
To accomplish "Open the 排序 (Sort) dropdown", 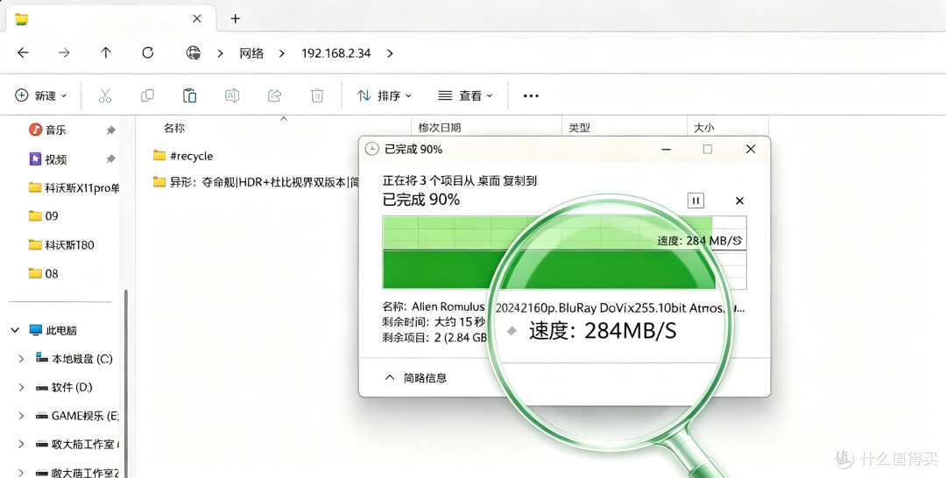I will 385,95.
